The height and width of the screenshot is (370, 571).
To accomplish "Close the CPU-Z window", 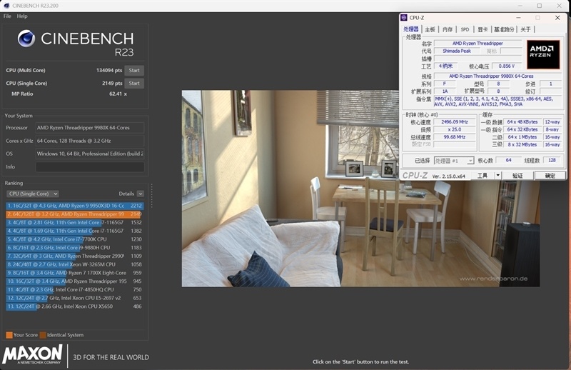I will pos(557,18).
